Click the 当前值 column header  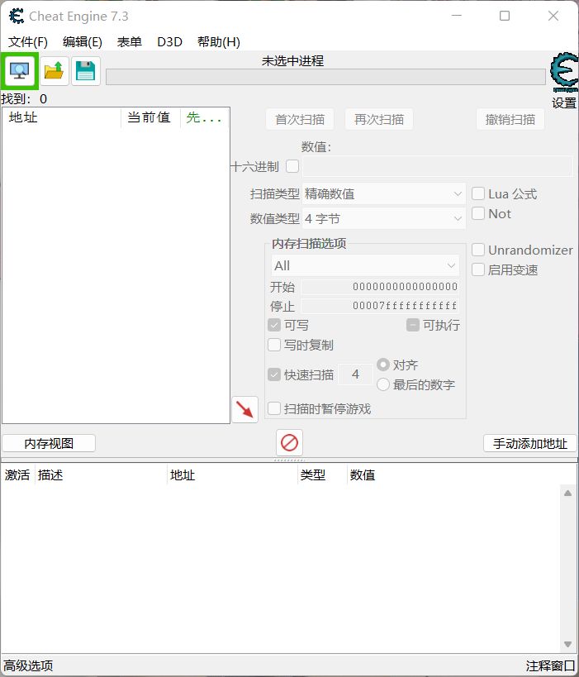point(150,117)
